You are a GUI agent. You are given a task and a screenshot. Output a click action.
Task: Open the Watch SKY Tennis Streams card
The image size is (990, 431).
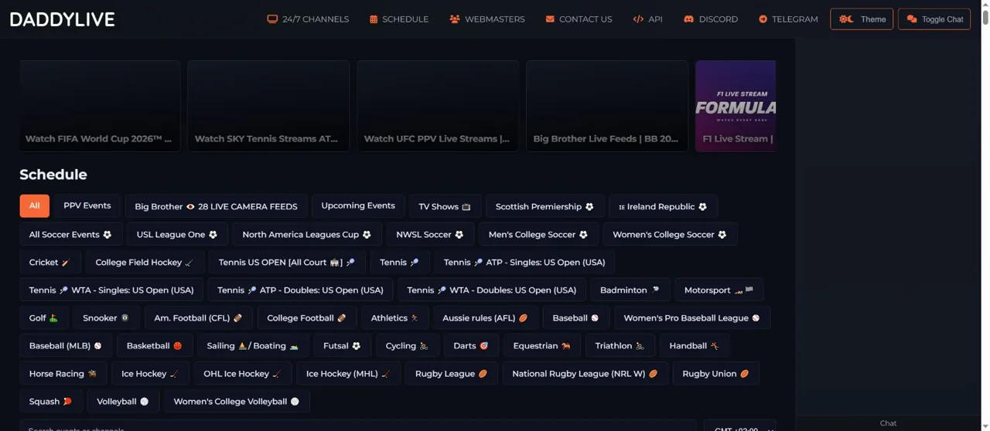(268, 106)
